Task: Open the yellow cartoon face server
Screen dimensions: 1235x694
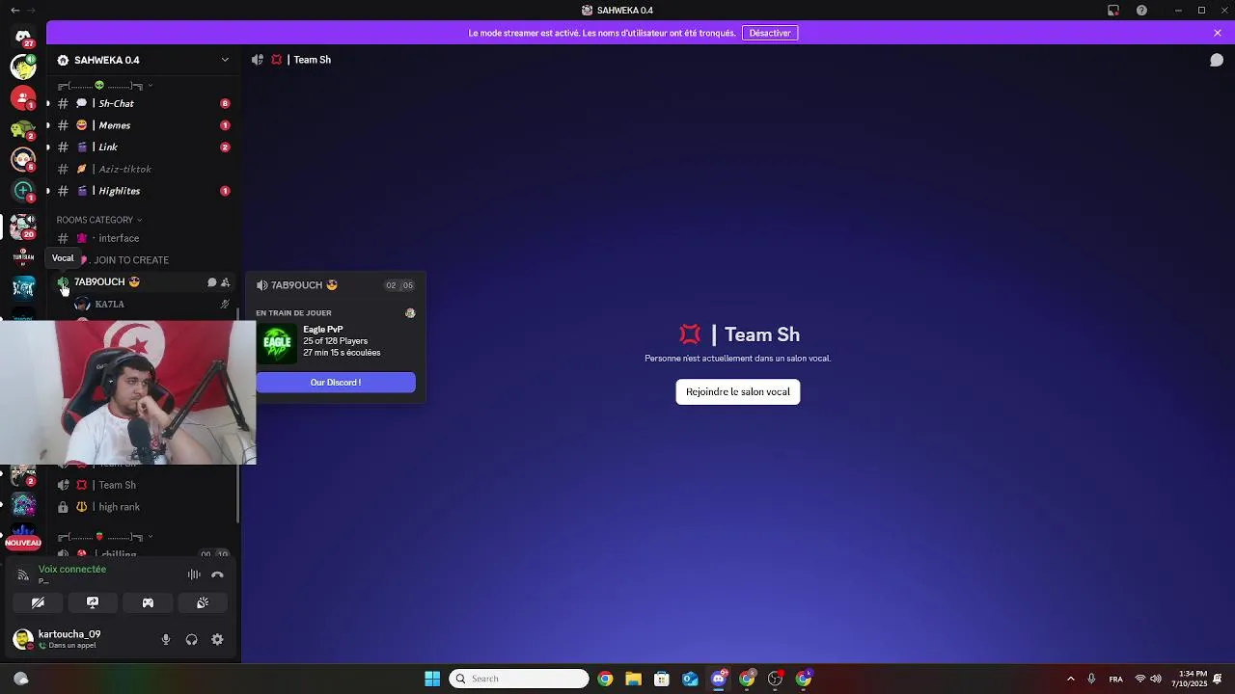Action: [x=23, y=67]
